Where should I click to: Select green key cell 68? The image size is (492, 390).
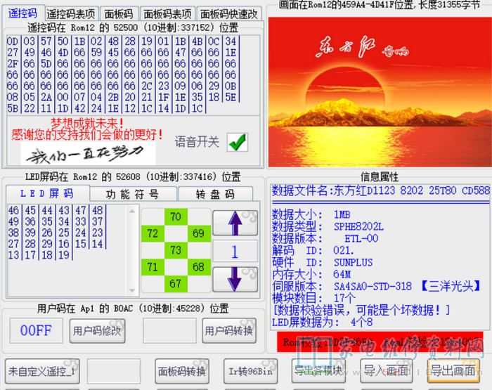click(199, 267)
